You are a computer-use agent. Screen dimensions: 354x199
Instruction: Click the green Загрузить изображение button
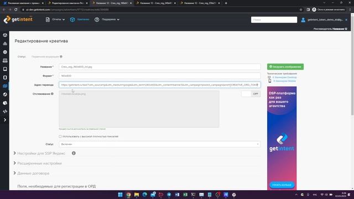pyautogui.click(x=285, y=67)
